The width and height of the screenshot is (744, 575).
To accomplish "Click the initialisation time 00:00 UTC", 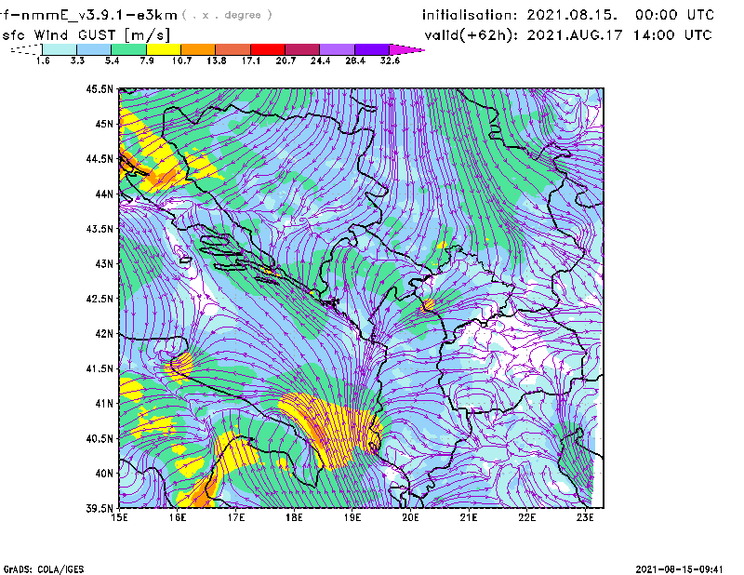I will click(x=675, y=15).
